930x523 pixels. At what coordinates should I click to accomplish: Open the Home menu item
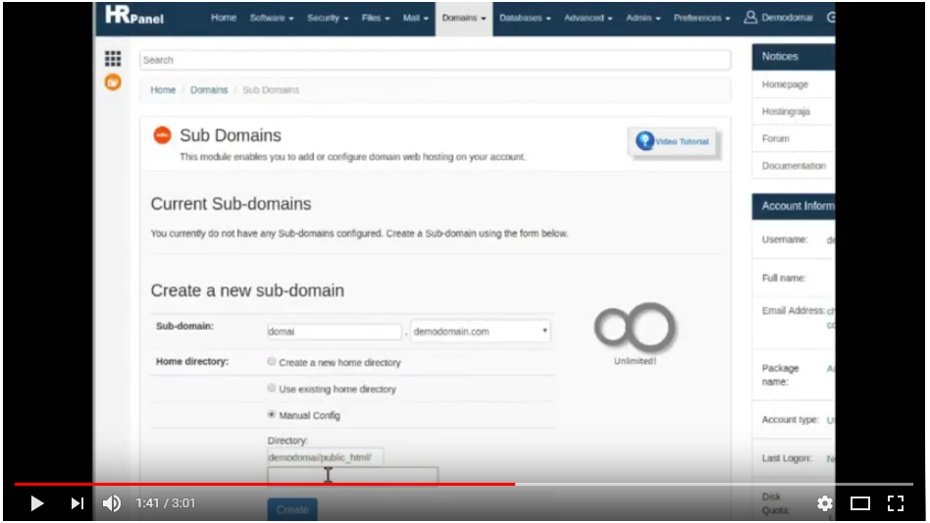224,18
